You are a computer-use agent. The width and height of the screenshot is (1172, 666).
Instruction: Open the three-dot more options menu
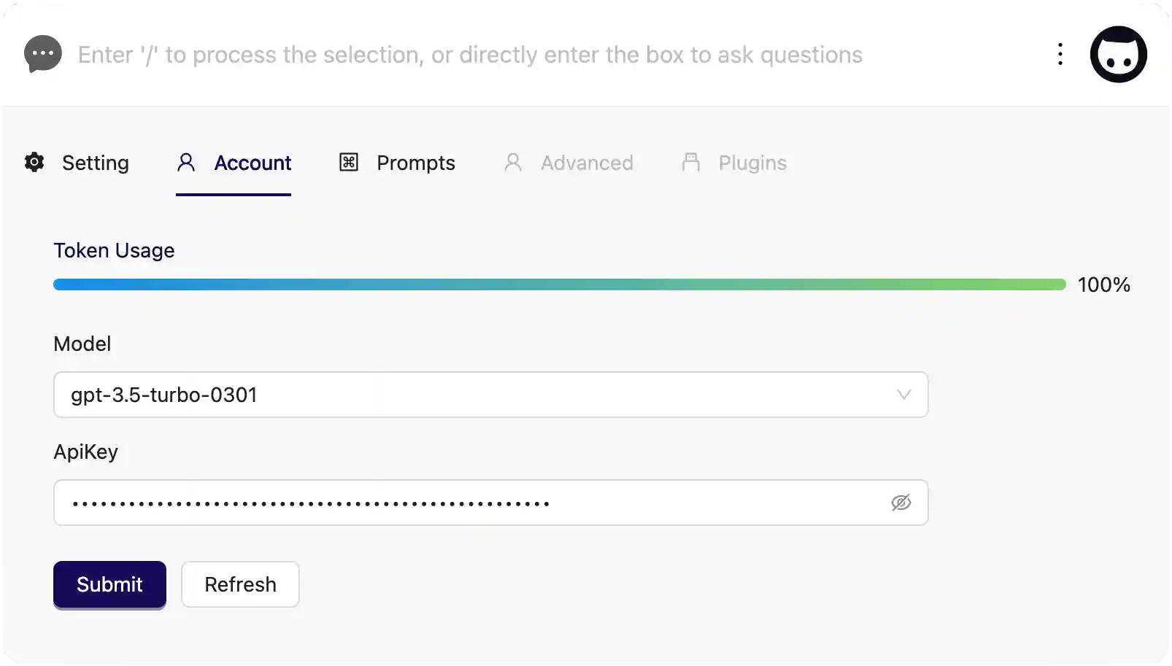click(x=1060, y=54)
